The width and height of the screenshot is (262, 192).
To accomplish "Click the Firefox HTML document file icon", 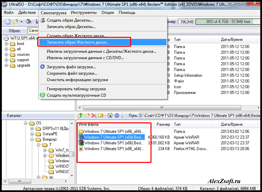I will click(81, 148).
